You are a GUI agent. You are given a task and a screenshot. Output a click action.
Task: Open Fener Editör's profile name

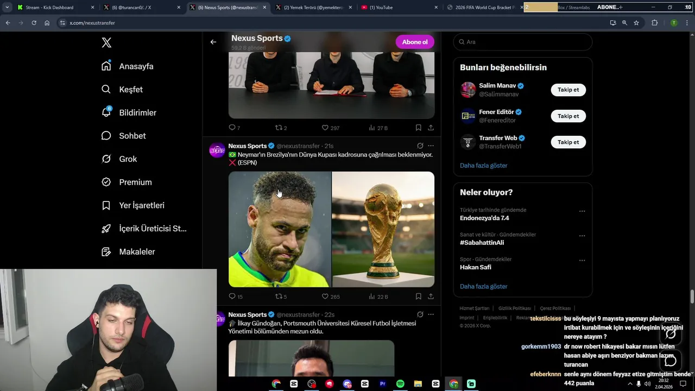tap(496, 112)
